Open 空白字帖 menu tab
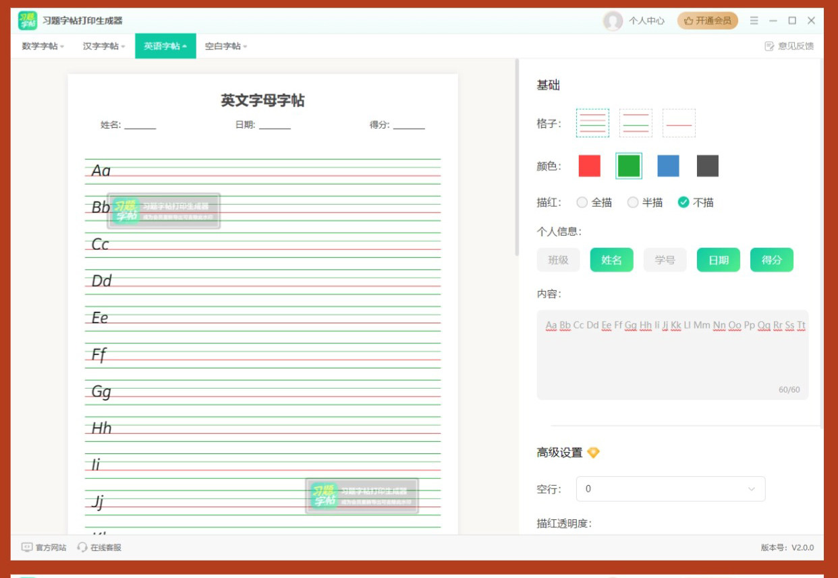 coord(226,46)
